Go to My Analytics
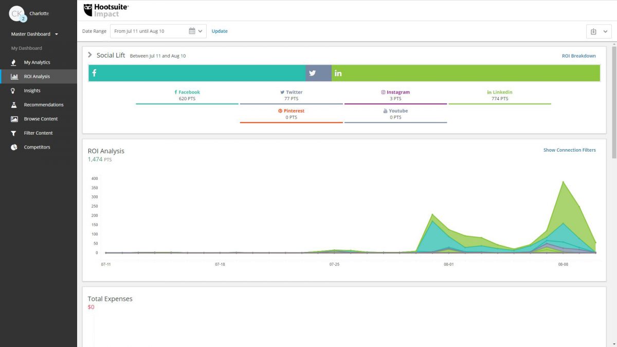The image size is (617, 347). coord(39,62)
